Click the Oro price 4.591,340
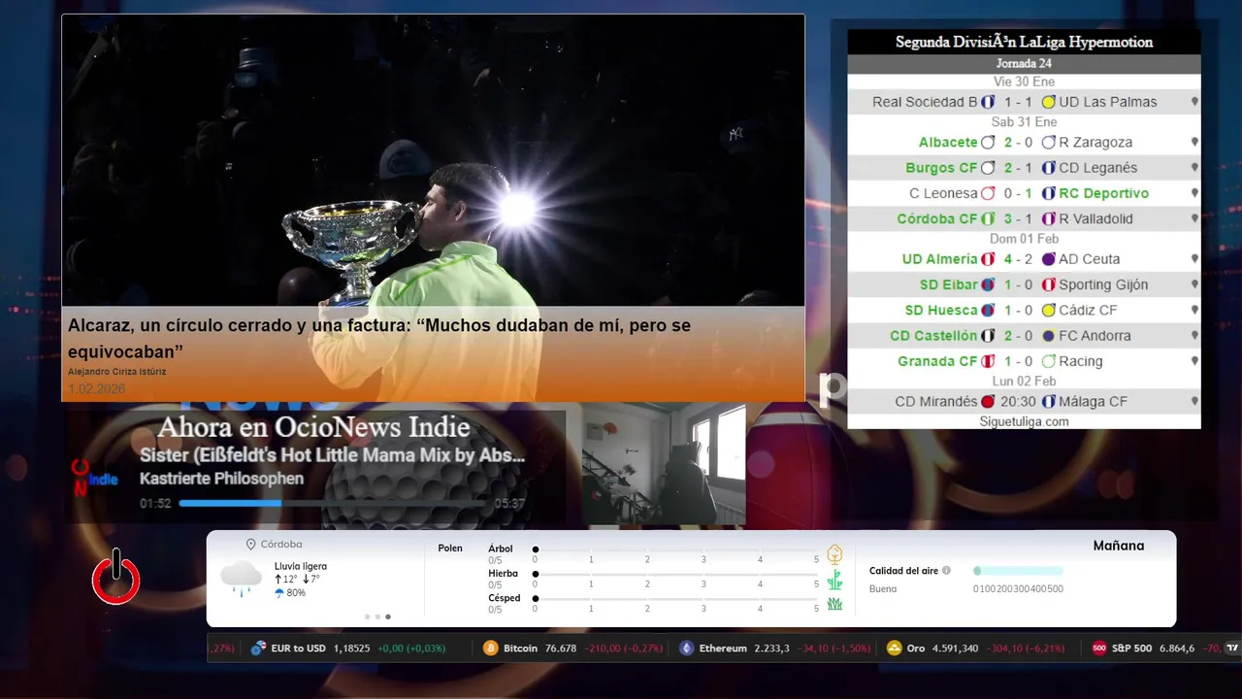This screenshot has height=699, width=1242. coord(955,649)
